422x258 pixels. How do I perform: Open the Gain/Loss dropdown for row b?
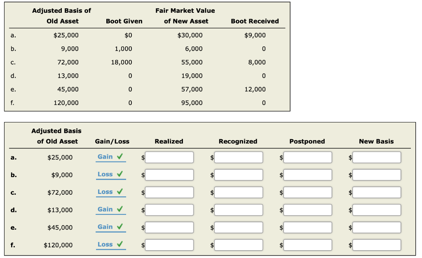[110, 175]
